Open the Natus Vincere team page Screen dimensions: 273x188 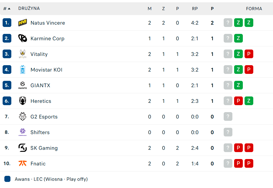[48, 23]
